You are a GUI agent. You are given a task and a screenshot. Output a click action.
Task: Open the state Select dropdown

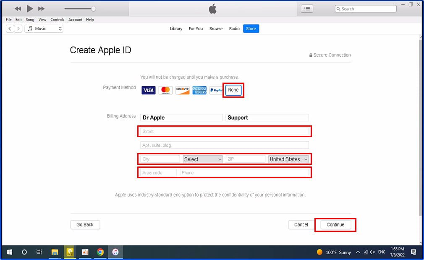click(202, 159)
